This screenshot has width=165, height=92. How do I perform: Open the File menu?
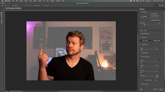[13, 1]
